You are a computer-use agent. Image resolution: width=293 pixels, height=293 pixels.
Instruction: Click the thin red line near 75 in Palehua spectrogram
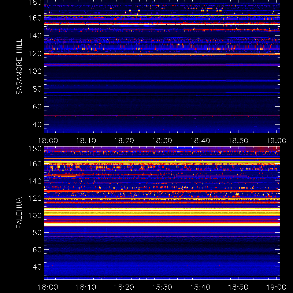[162, 237]
